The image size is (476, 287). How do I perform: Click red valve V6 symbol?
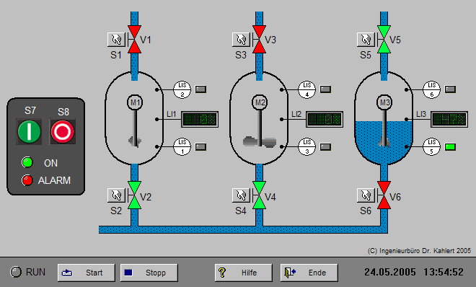(384, 195)
